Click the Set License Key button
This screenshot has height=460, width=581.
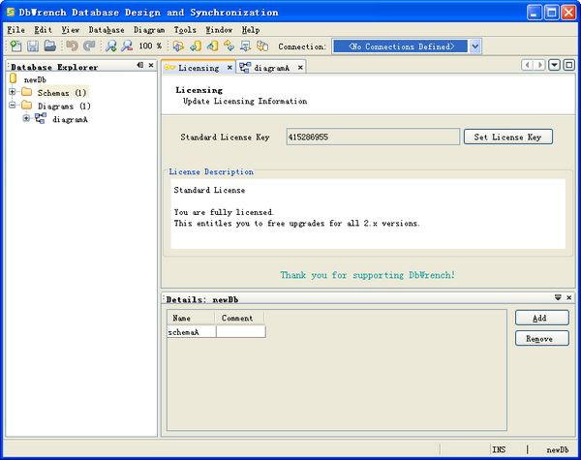(x=508, y=137)
